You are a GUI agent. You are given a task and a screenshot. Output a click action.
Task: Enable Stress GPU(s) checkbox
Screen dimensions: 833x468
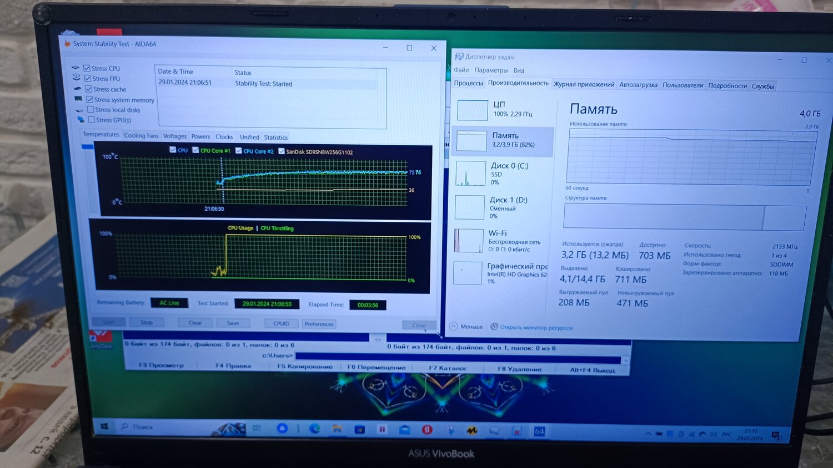click(x=92, y=119)
